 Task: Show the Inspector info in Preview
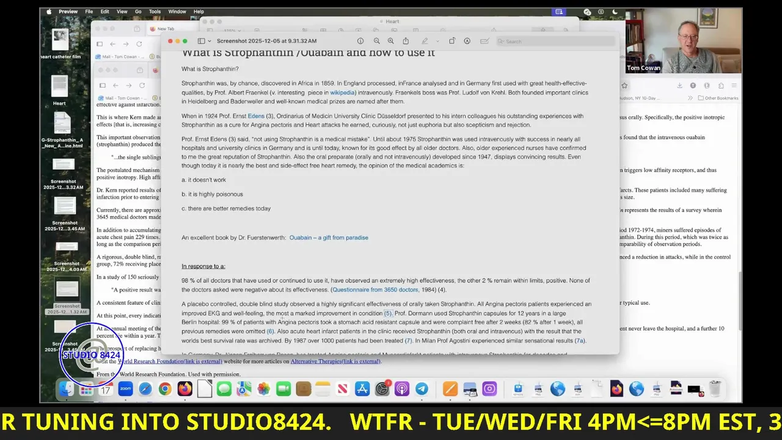tap(360, 41)
